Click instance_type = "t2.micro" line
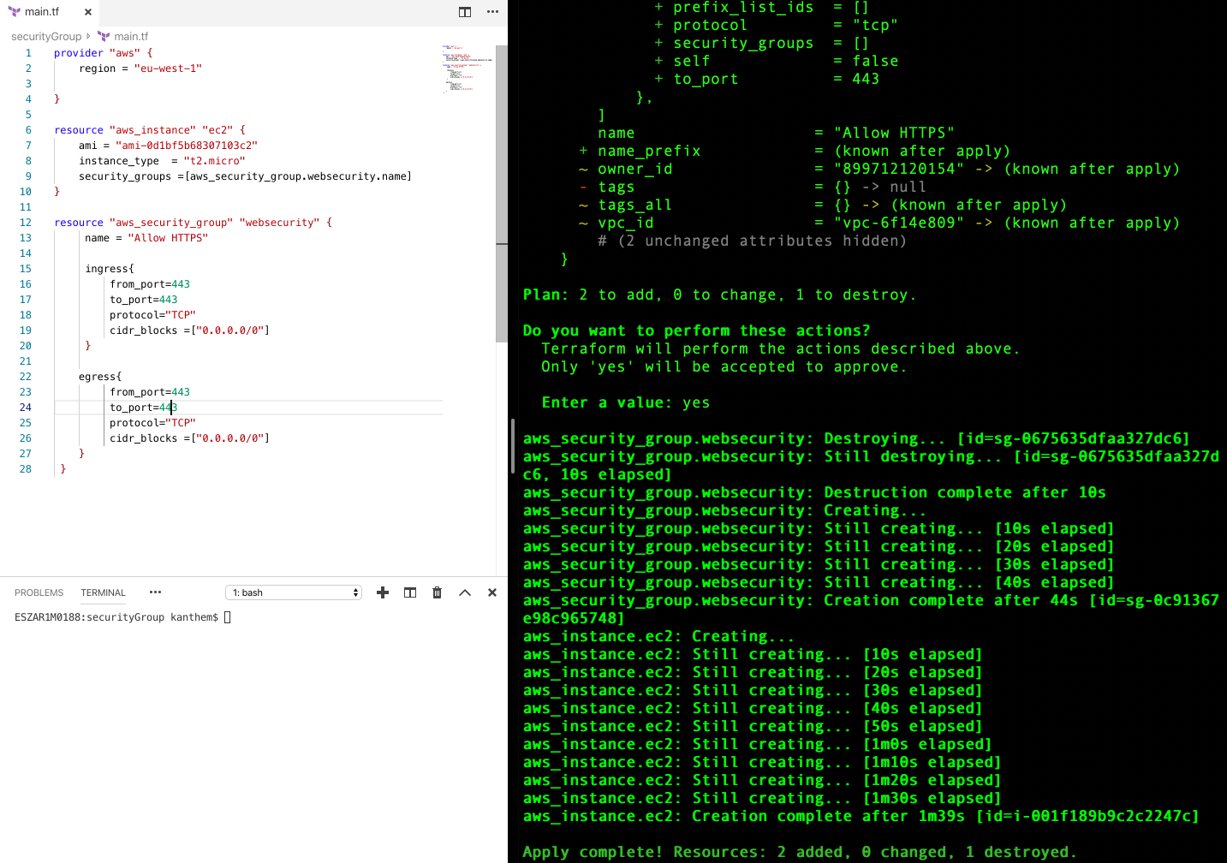 (x=162, y=161)
